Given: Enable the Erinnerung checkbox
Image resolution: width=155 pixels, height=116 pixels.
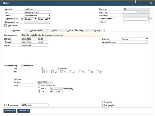Looking at the screenshot, I should pyautogui.click(x=6, y=105).
